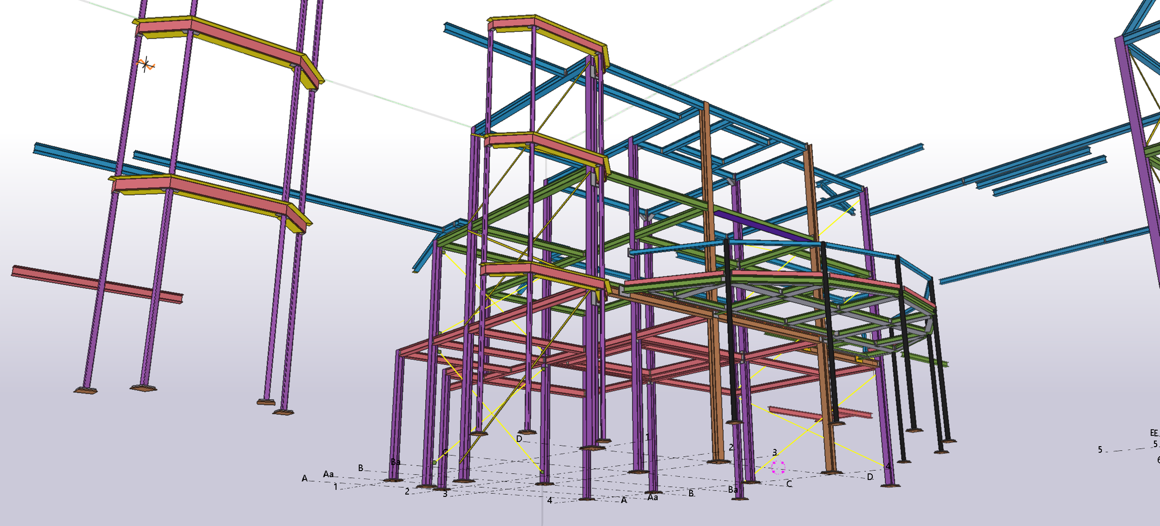Image resolution: width=1160 pixels, height=526 pixels.
Task: Select the green brace end handle near grid C
Action: coord(434,462)
